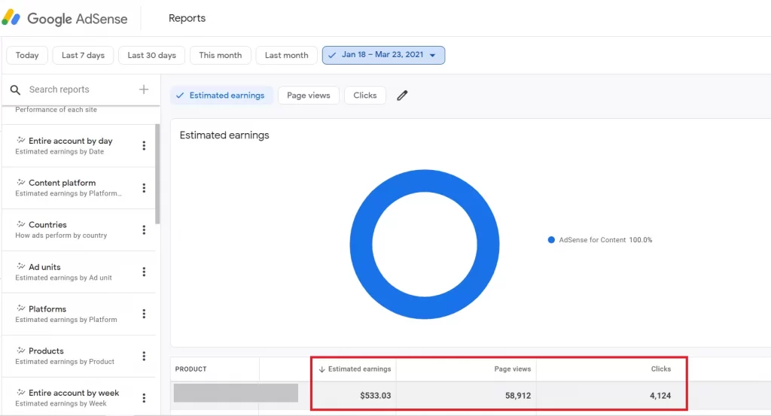The height and width of the screenshot is (416, 771).
Task: Sort by the Clicks column header
Action: pos(661,369)
